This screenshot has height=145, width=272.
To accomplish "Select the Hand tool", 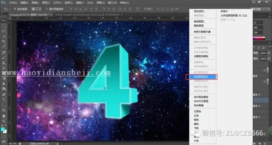I will [3, 116].
